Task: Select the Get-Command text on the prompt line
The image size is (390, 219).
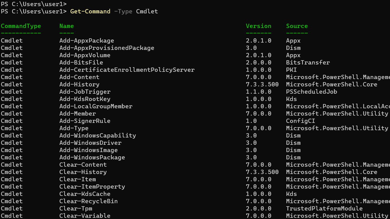Action: [90, 11]
